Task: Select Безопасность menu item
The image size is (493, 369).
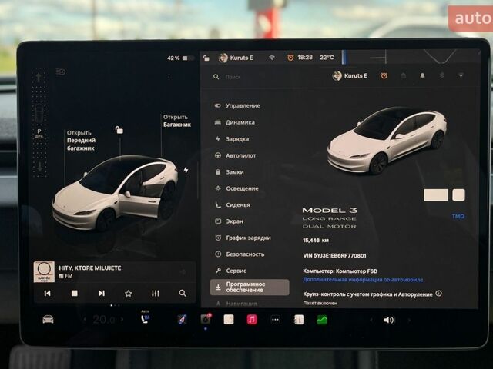Action: (240, 254)
